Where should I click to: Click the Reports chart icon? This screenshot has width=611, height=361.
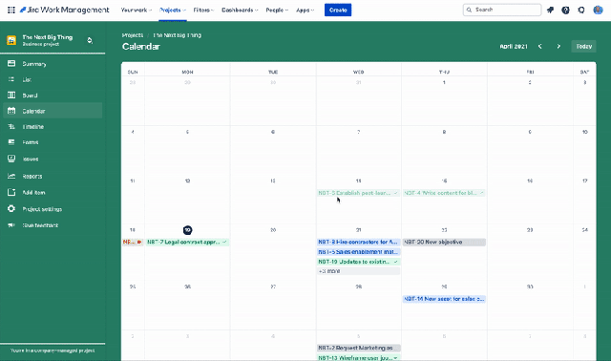11,176
